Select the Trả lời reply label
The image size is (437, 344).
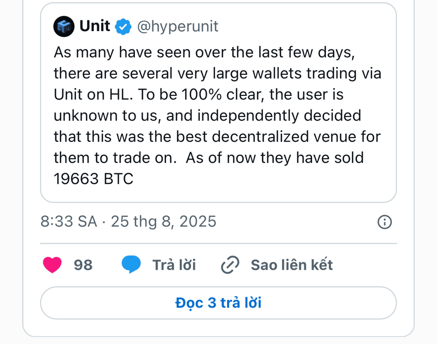click(x=174, y=264)
